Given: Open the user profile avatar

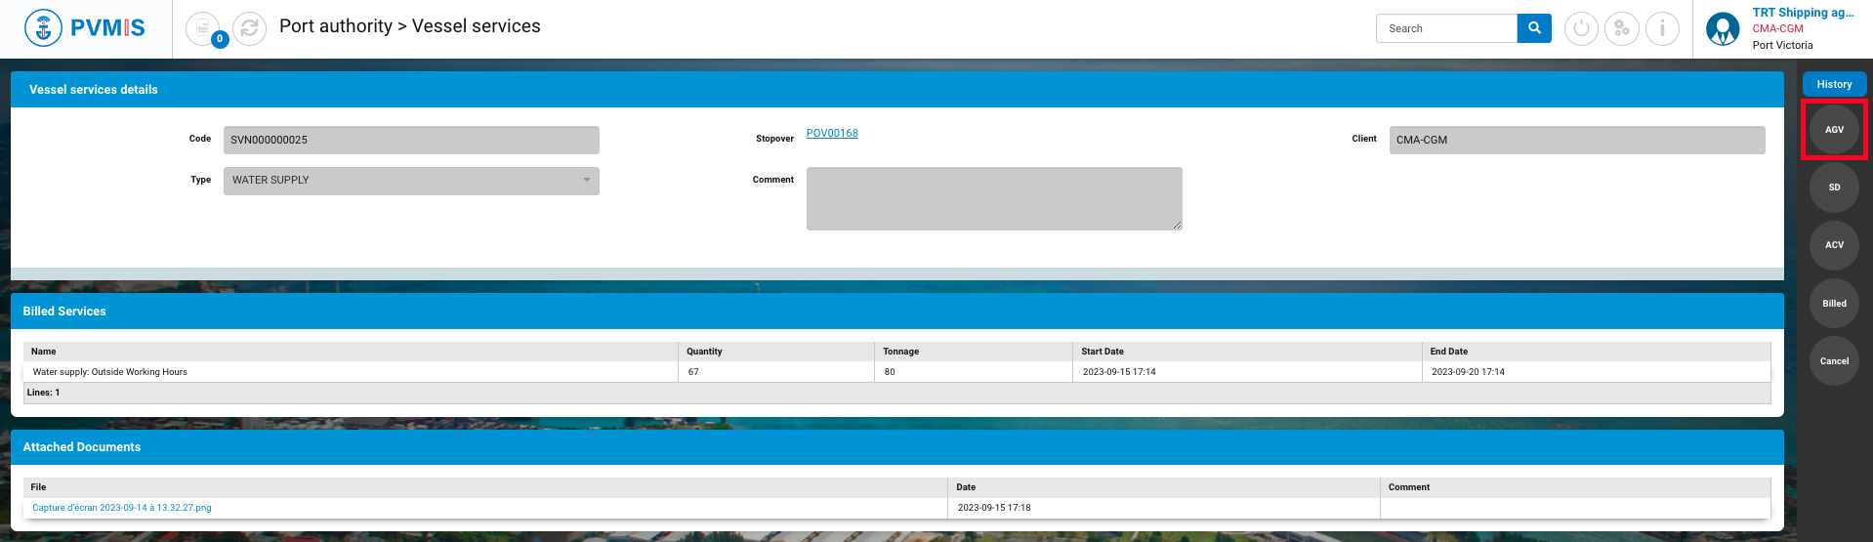Looking at the screenshot, I should pos(1722,29).
